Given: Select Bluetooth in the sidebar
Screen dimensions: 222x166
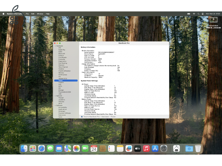Looking at the screenshot, I should pyautogui.click(x=62, y=54).
